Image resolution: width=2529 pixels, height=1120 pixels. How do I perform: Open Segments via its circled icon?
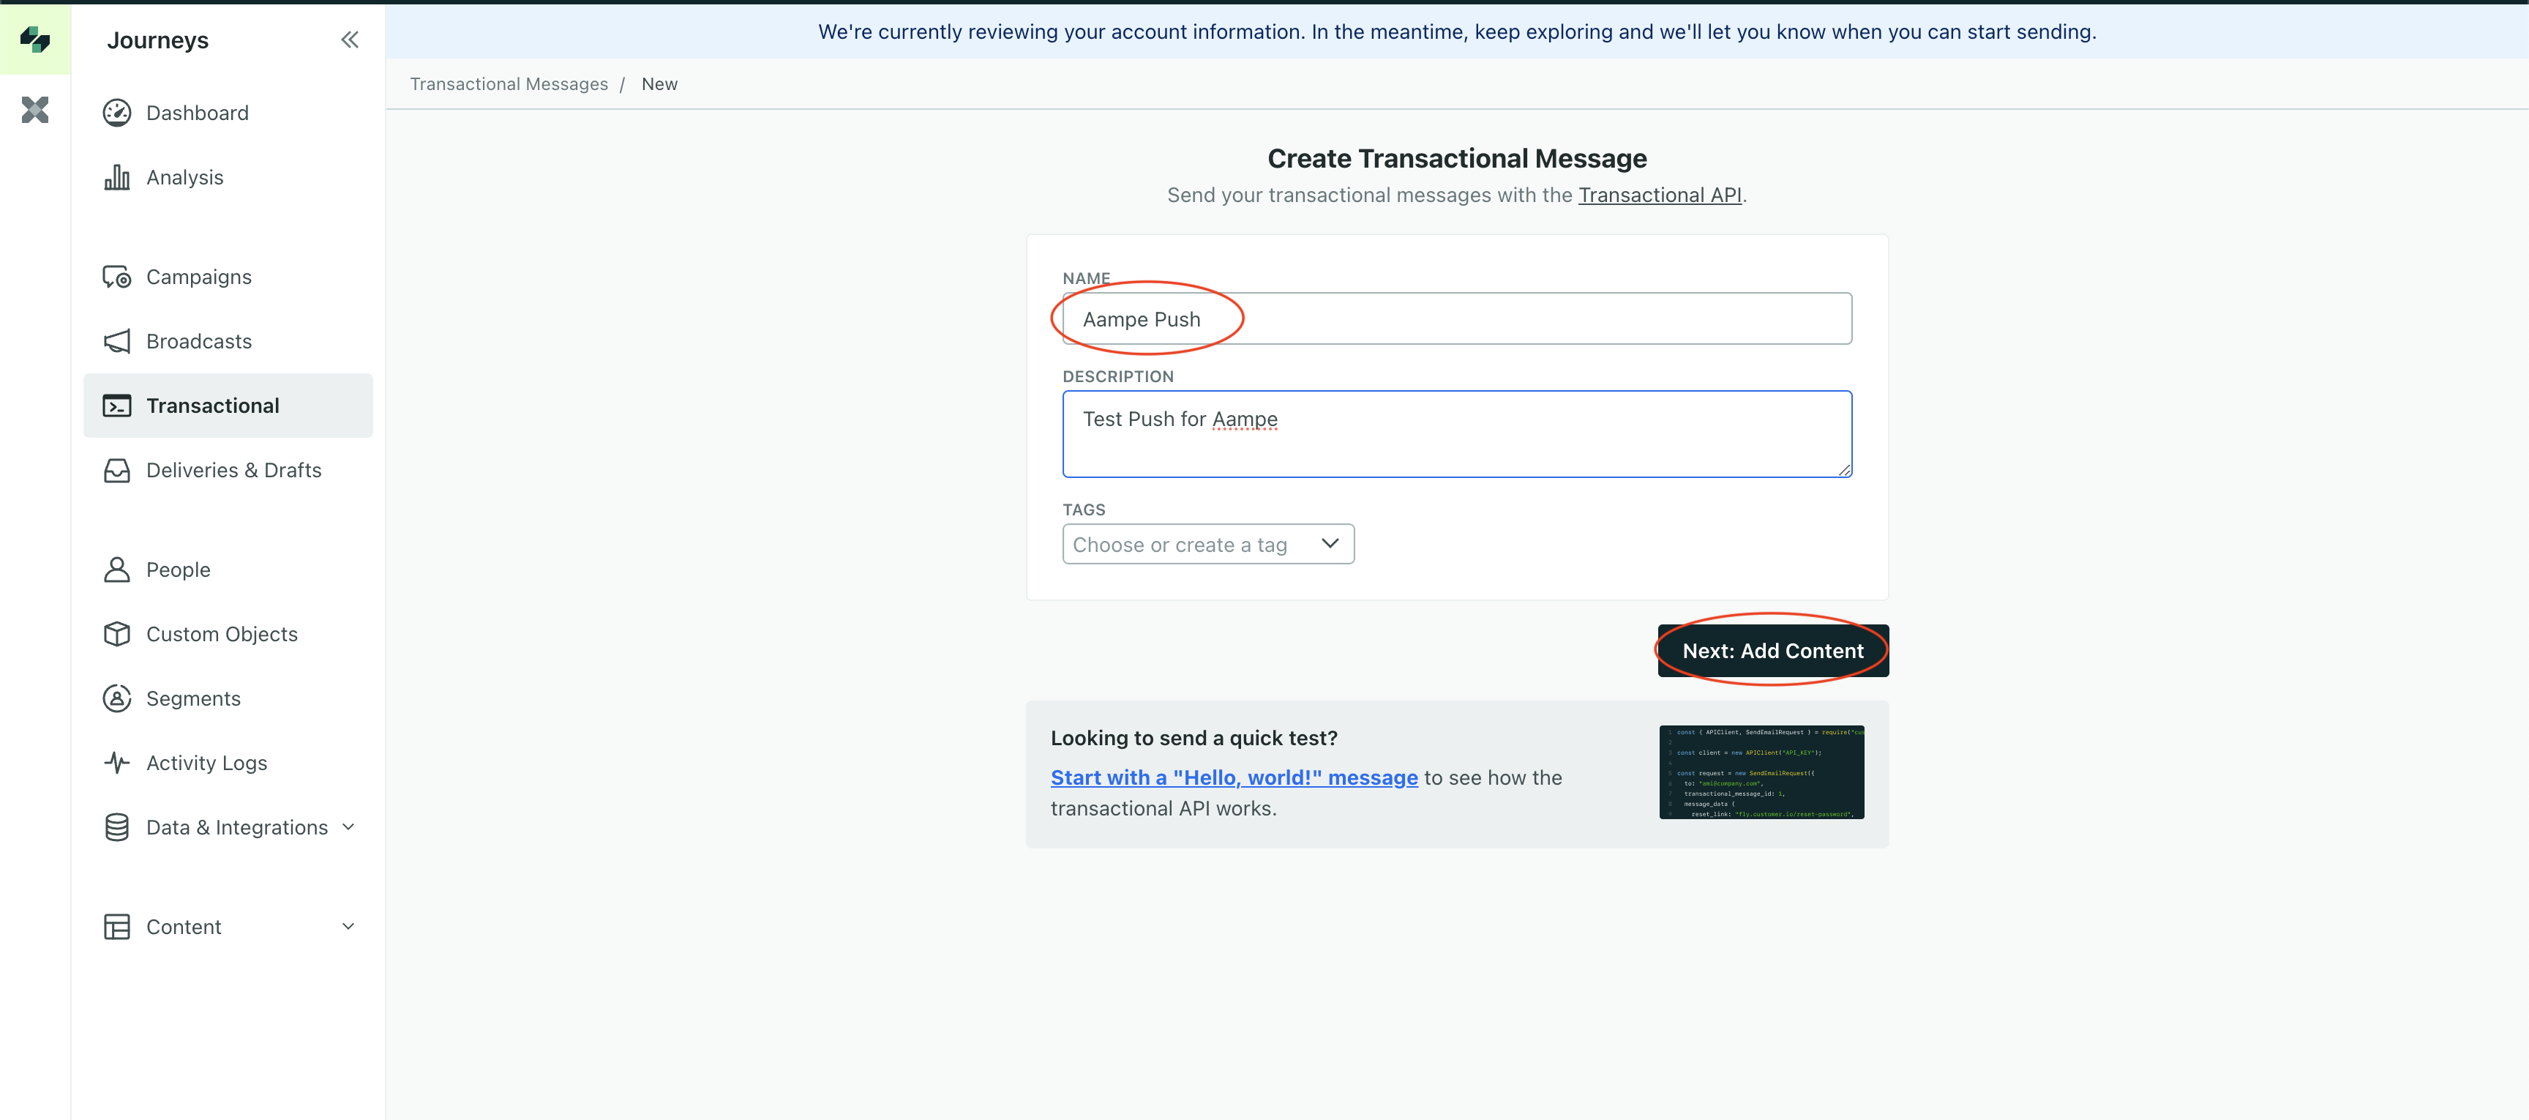(117, 698)
